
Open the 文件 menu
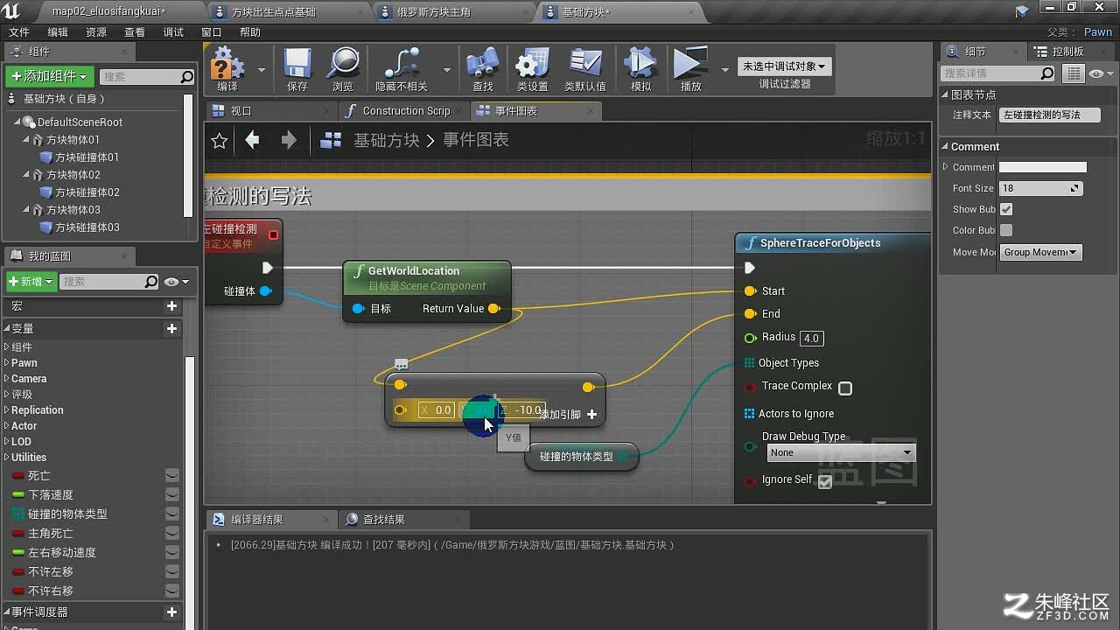click(18, 32)
